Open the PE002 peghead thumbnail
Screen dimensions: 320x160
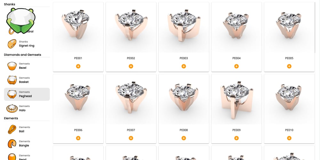[131, 27]
